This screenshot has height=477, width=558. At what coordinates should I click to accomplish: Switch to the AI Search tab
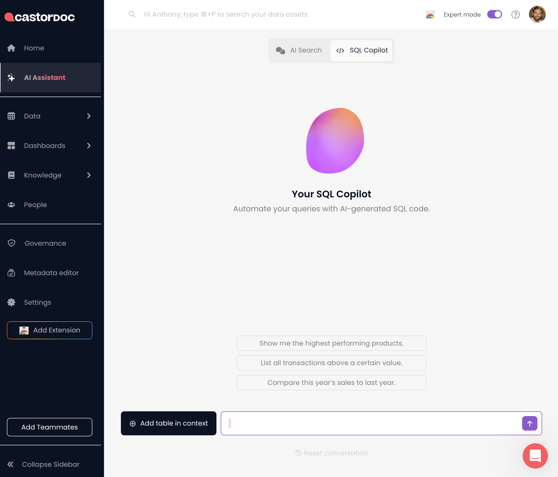299,50
